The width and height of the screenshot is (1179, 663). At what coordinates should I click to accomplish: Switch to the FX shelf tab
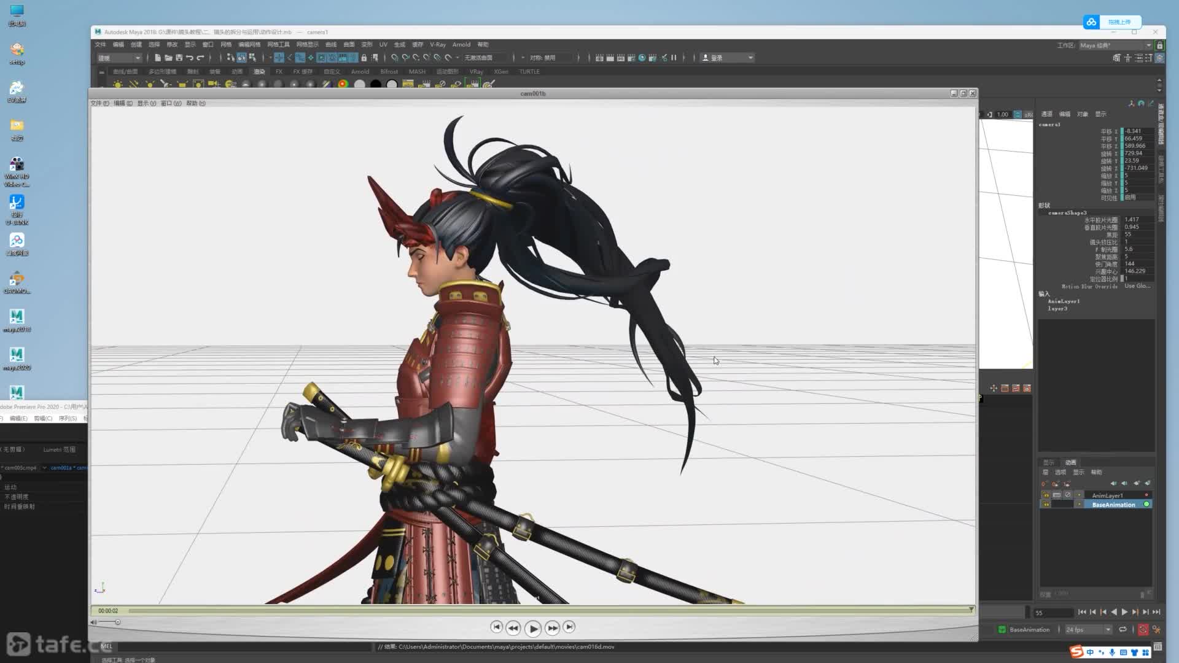tap(279, 72)
